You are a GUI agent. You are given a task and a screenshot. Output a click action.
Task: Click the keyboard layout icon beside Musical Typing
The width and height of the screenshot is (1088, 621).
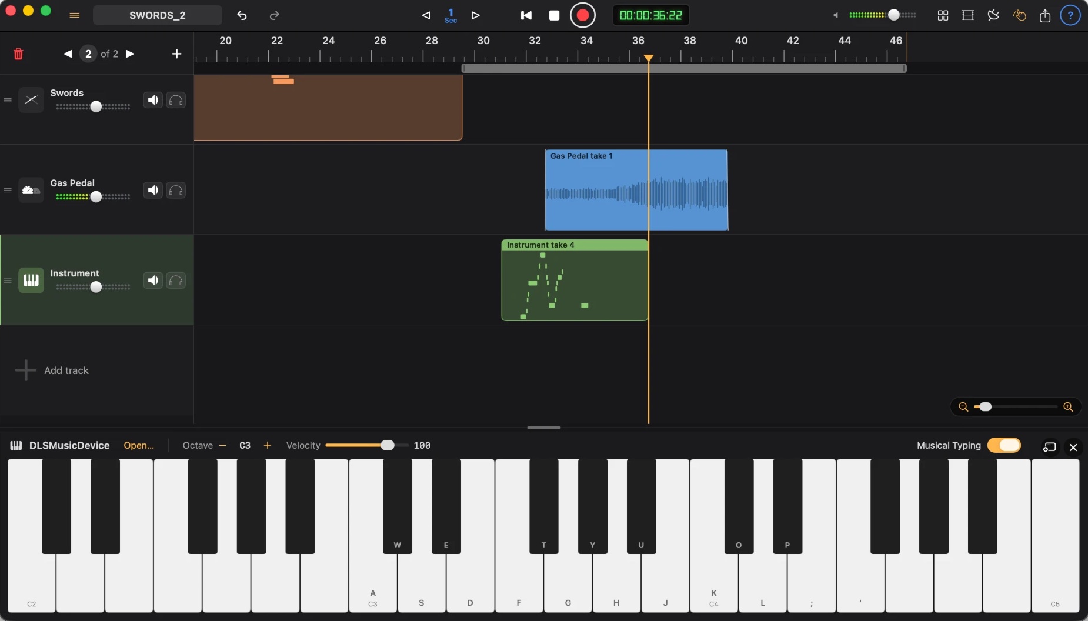[1050, 448]
